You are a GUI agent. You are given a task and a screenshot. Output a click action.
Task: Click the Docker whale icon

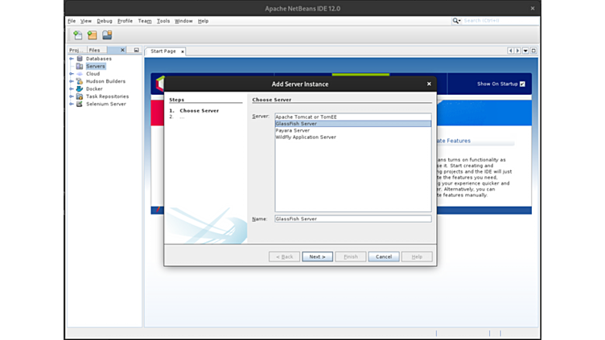tap(80, 88)
